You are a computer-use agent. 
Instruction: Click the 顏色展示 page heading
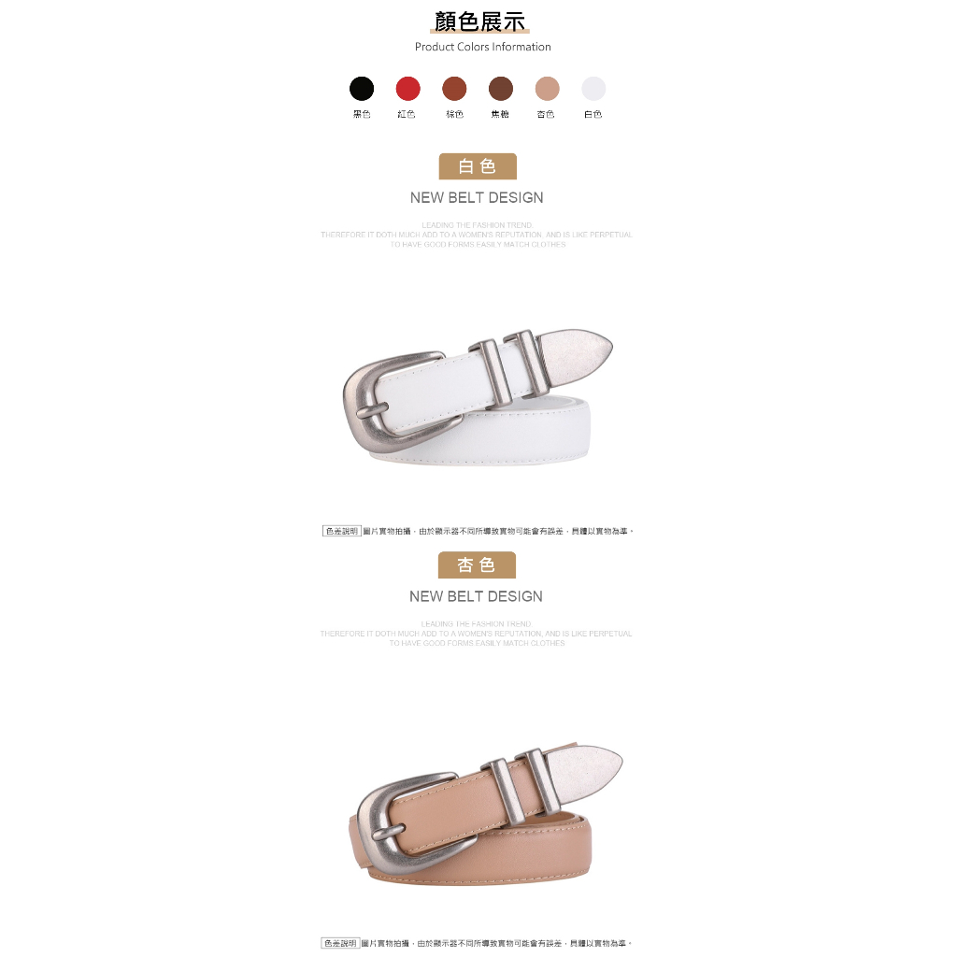click(x=479, y=21)
